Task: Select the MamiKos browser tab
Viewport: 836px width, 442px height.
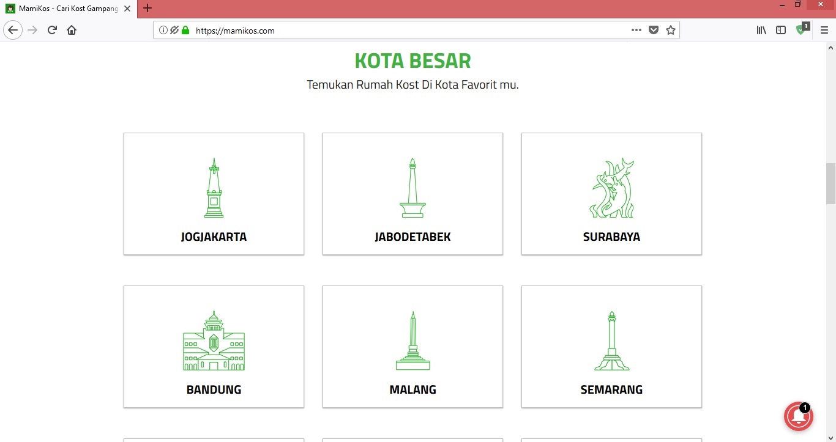Action: coord(67,9)
